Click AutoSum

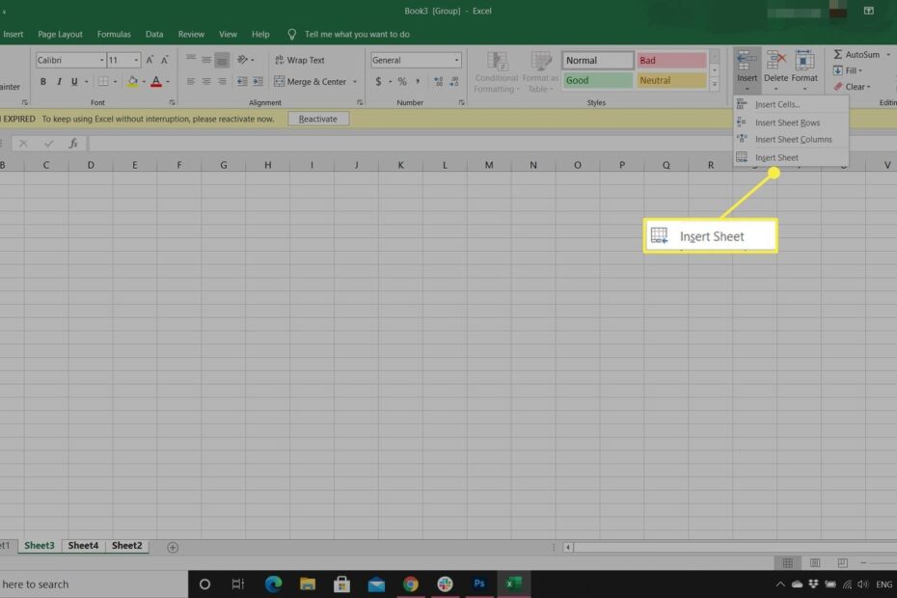point(856,54)
